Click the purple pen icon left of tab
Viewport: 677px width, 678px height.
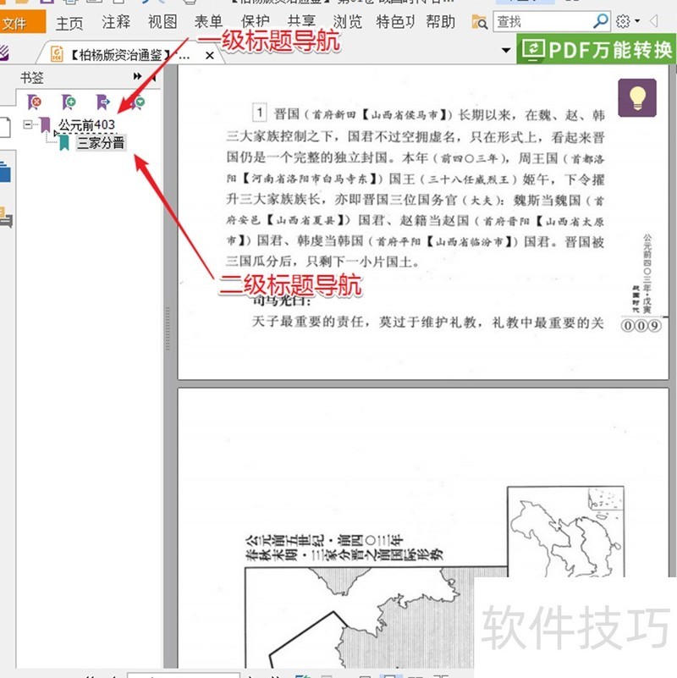click(4, 53)
